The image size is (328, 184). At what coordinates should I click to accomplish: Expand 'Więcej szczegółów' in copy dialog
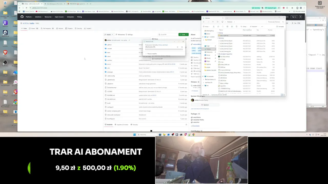(x=151, y=54)
